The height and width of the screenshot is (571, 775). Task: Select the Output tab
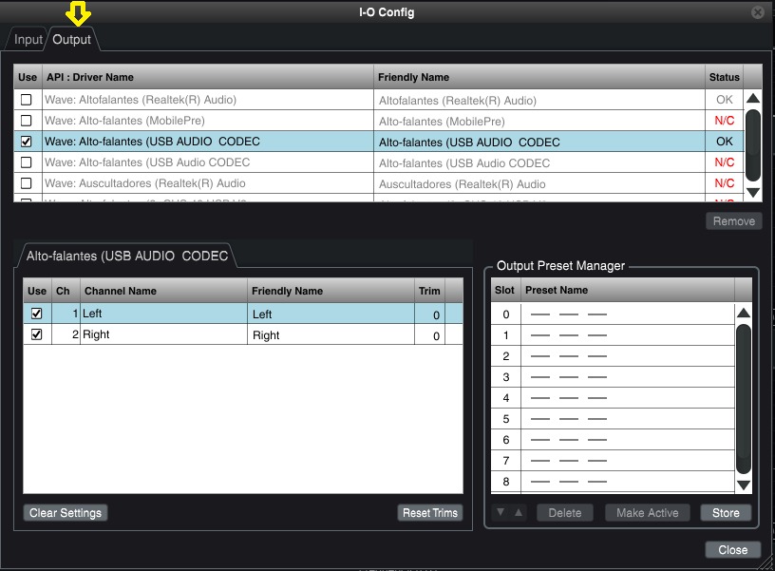click(72, 40)
